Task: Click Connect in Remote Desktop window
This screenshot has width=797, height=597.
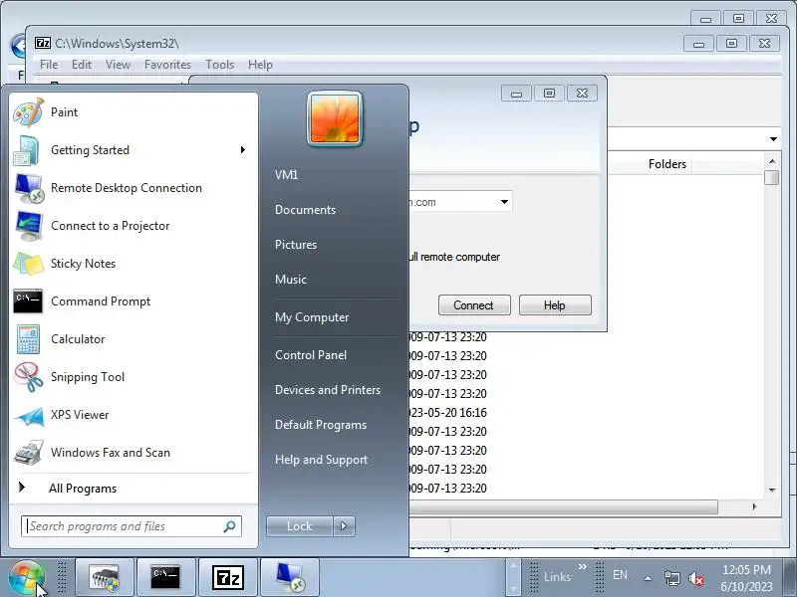Action: coord(474,305)
